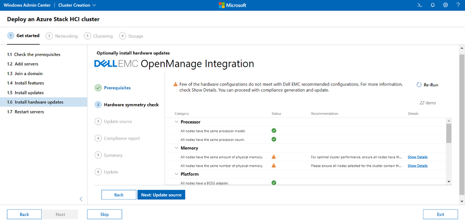Image resolution: width=465 pixels, height=222 pixels.
Task: Select 1.5 Install updates step
Action: click(x=44, y=92)
